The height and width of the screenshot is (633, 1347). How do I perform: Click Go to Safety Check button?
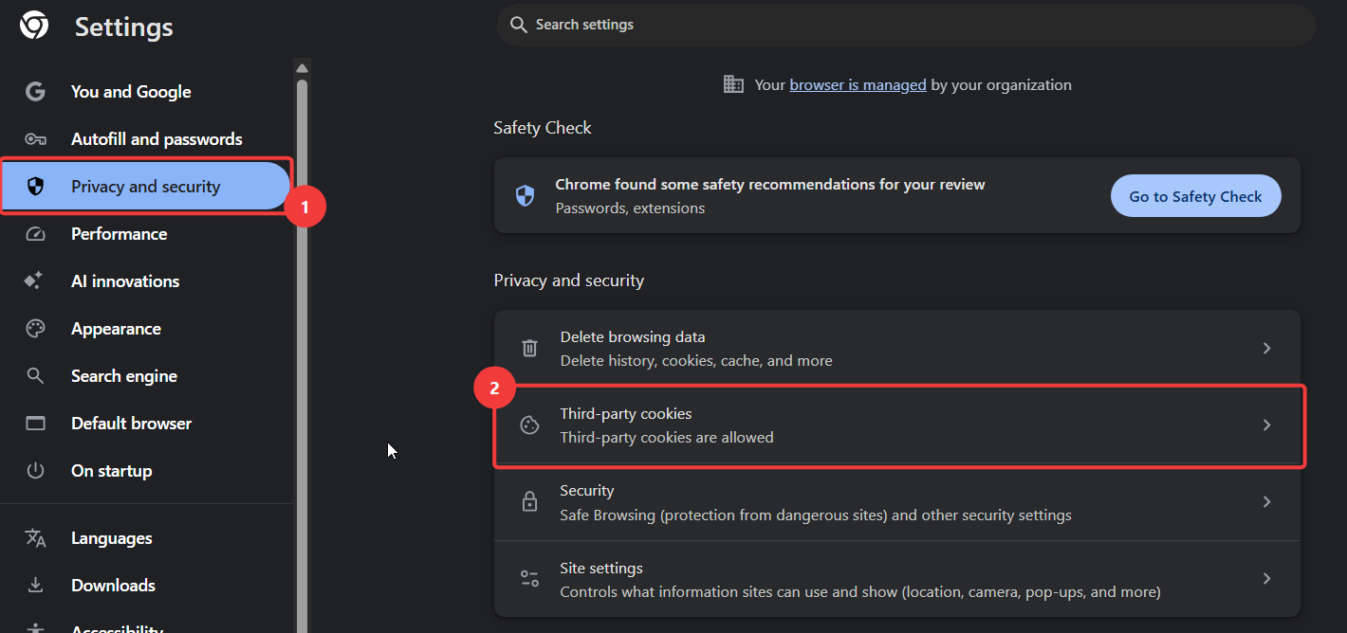1195,196
